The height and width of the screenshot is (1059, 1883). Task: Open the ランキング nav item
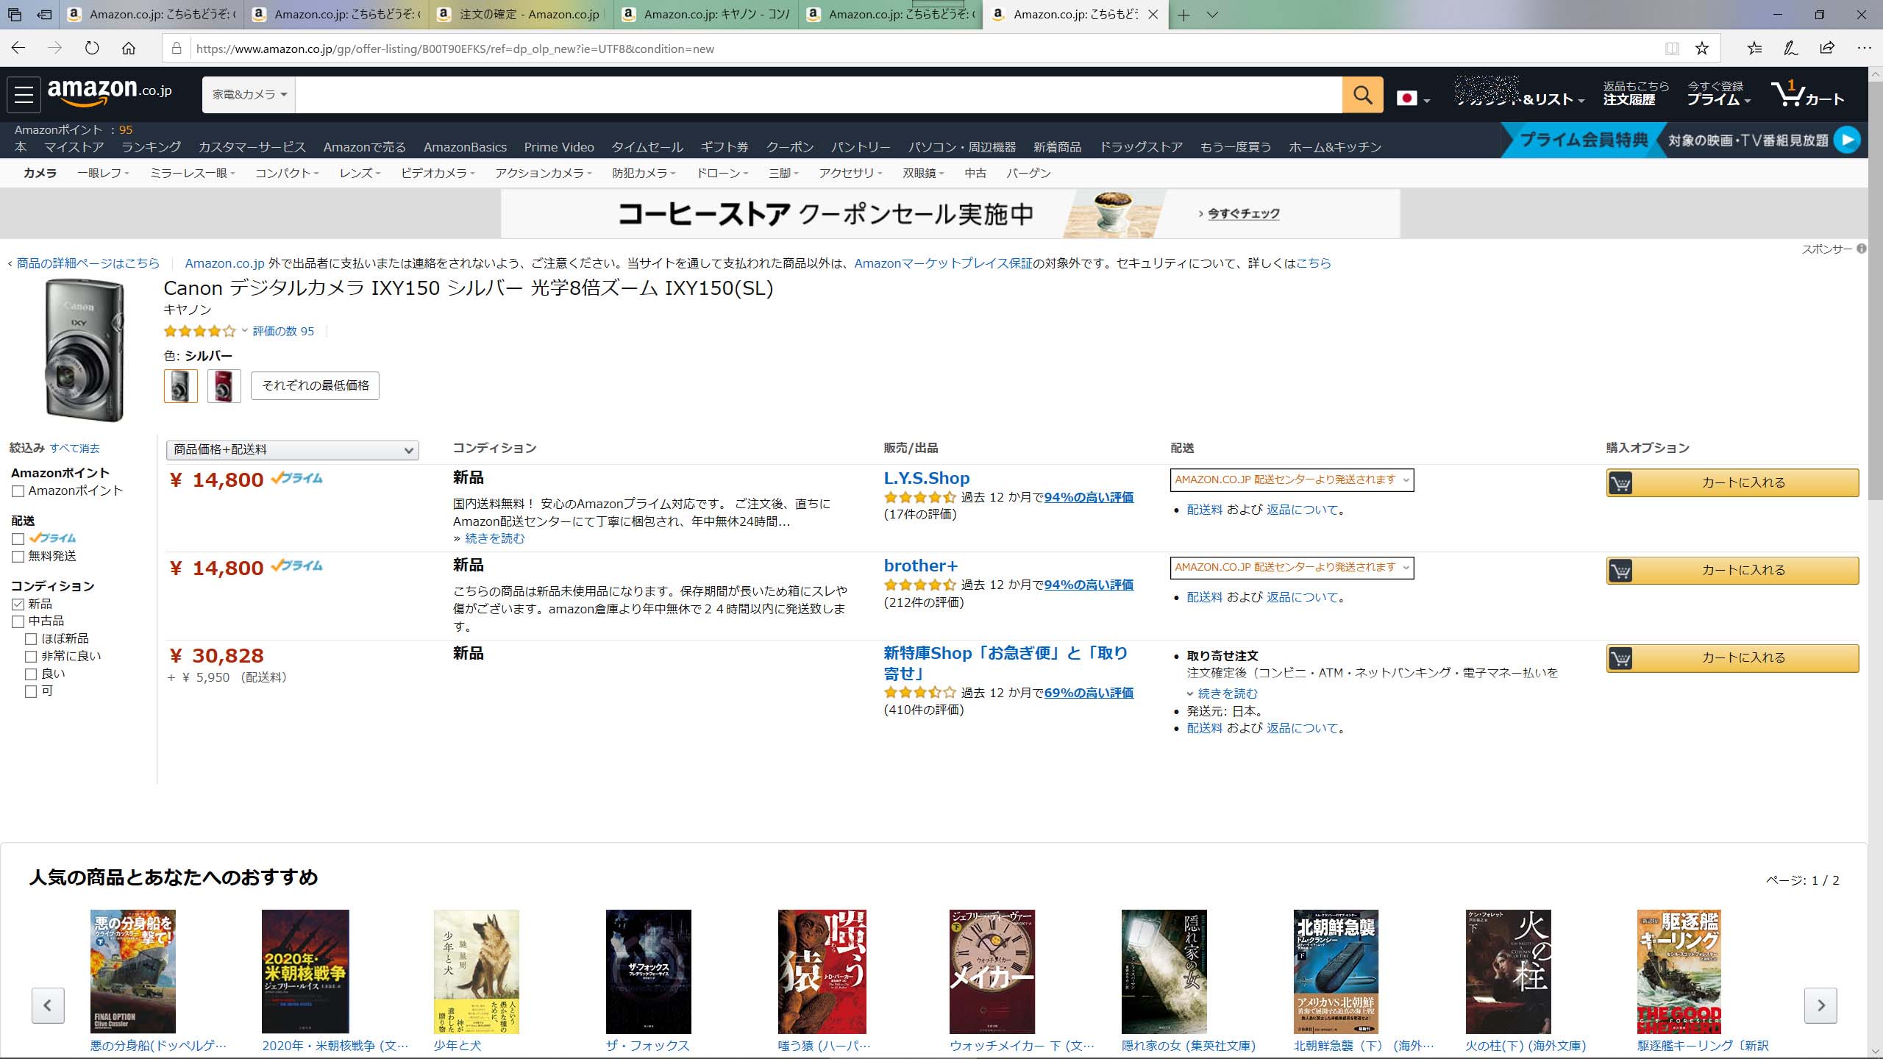151,147
